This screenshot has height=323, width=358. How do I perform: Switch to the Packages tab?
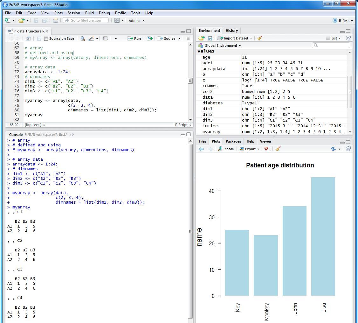pos(233,141)
